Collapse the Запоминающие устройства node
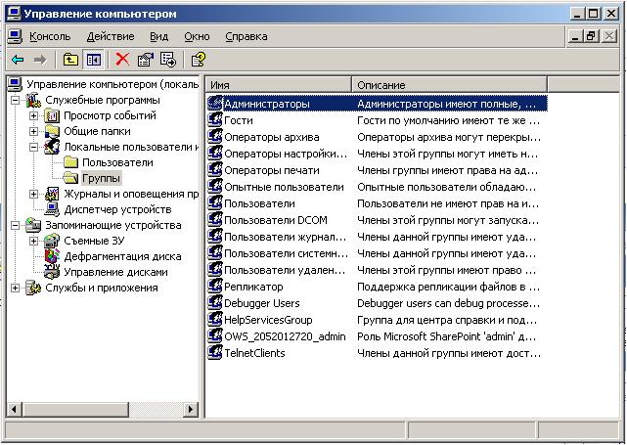The image size is (627, 445). 16,226
